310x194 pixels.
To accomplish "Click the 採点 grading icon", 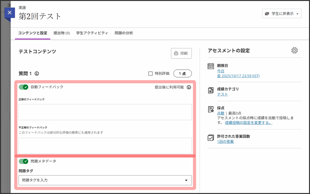I will (211, 109).
